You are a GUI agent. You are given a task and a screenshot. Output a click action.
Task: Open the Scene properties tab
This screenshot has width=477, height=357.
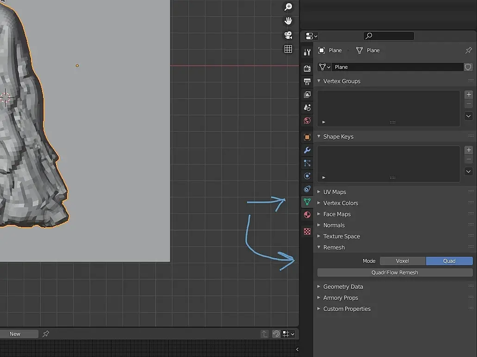(307, 108)
